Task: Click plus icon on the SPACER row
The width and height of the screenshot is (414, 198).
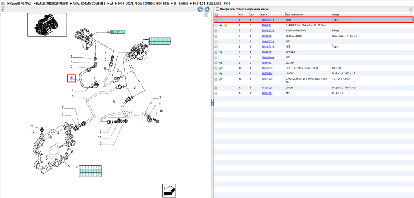Action: click(216, 52)
